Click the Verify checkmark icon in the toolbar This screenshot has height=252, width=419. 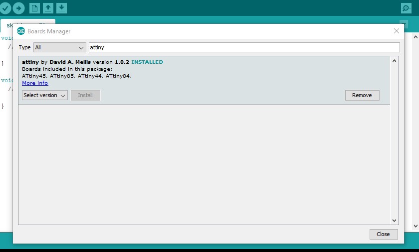click(x=5, y=8)
